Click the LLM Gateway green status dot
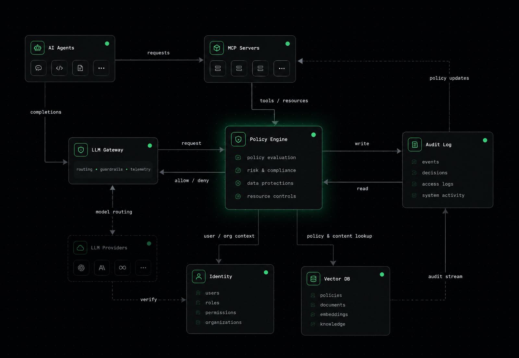 [x=150, y=146]
